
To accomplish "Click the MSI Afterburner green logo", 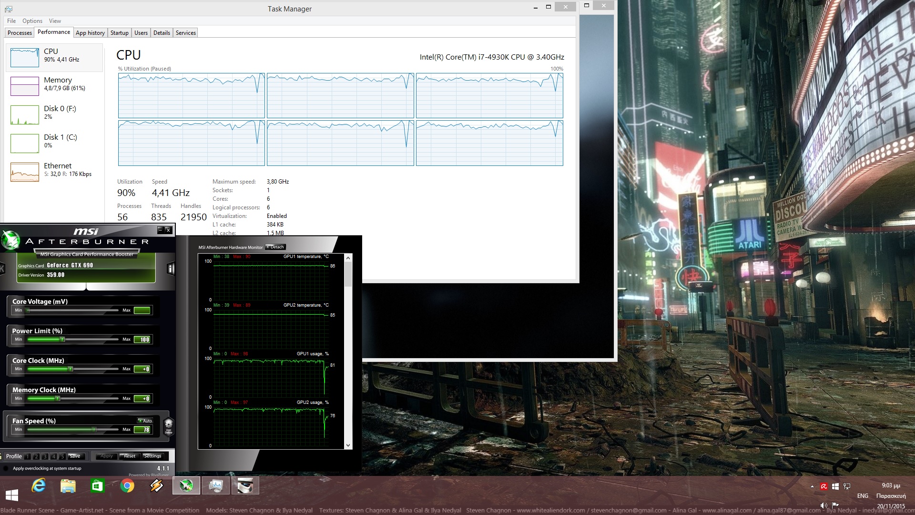I will pos(10,240).
